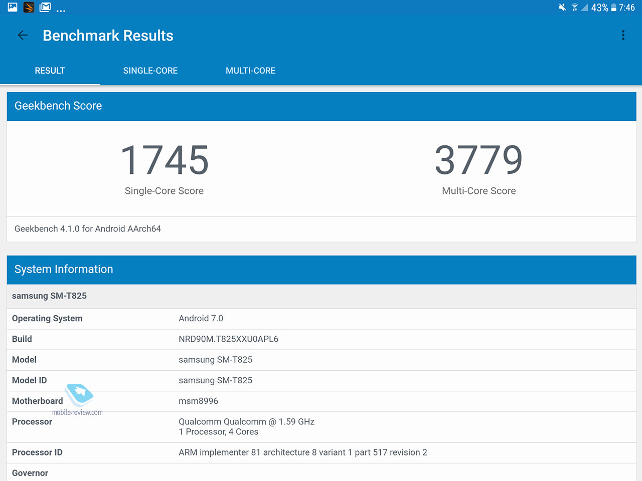Tap the muted sound status icon
The image size is (642, 481).
click(x=562, y=8)
